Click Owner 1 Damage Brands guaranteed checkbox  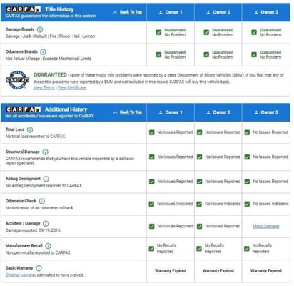tap(158, 32)
